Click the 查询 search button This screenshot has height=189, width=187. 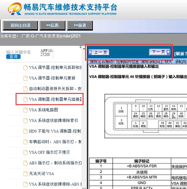[13, 56]
